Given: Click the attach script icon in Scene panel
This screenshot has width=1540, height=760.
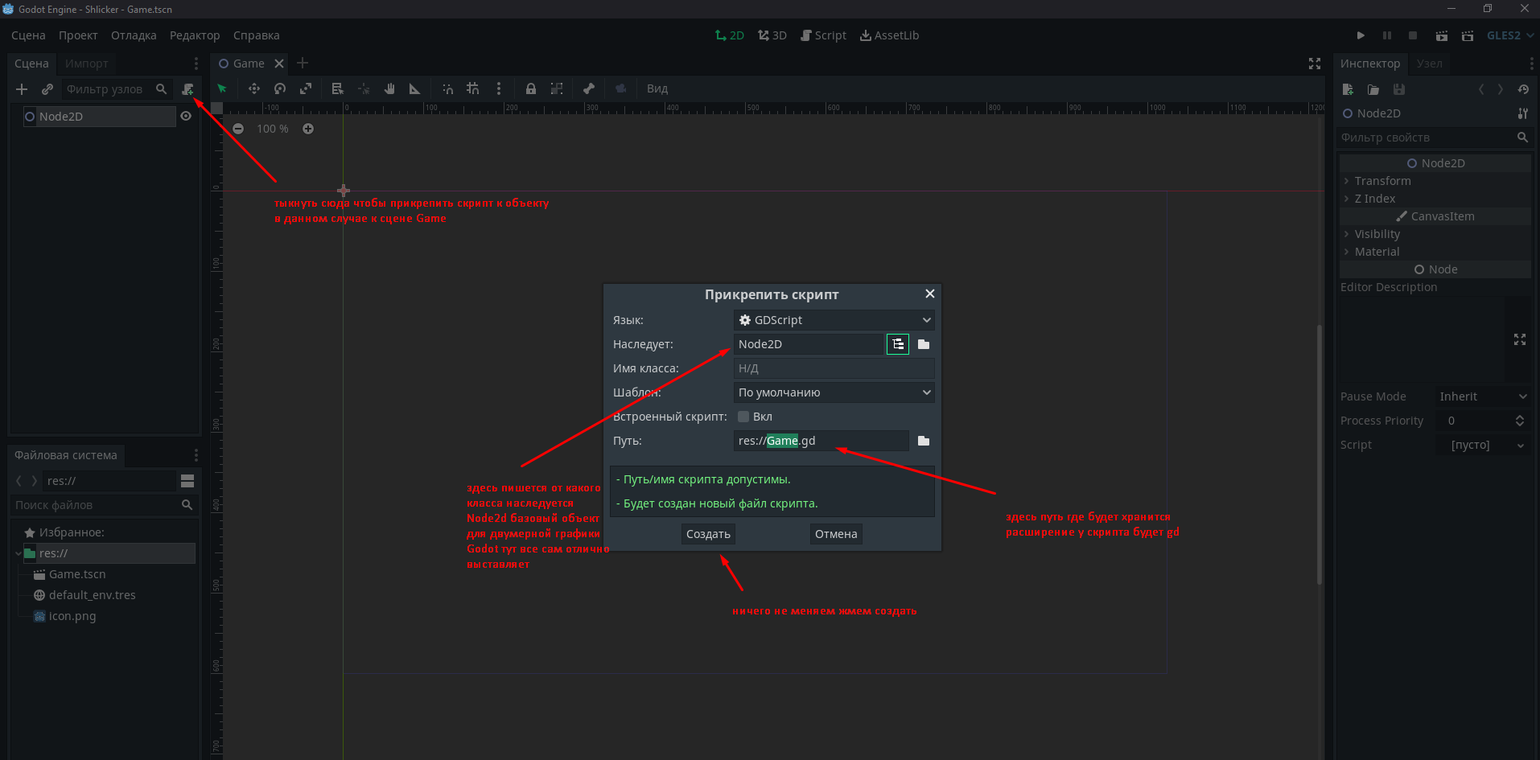Looking at the screenshot, I should click(187, 89).
